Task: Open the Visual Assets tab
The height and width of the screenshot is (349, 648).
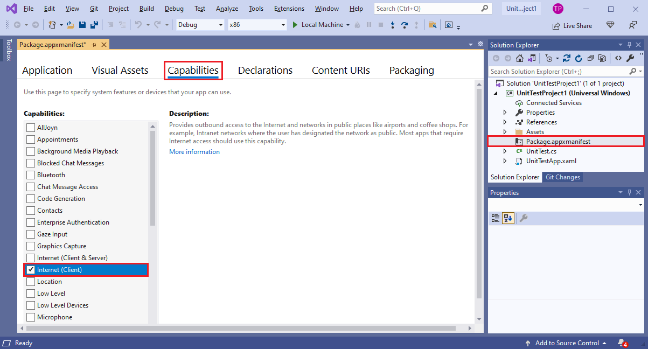Action: [120, 70]
